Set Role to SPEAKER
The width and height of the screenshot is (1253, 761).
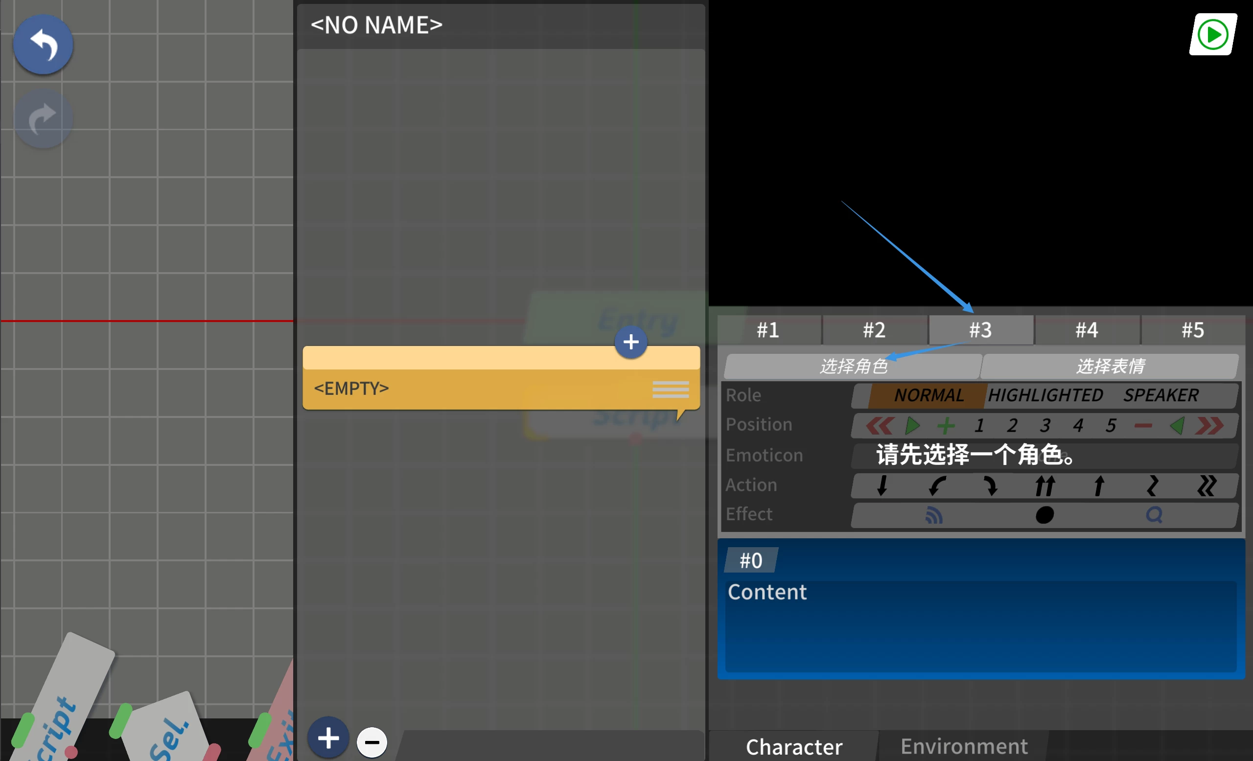point(1161,395)
